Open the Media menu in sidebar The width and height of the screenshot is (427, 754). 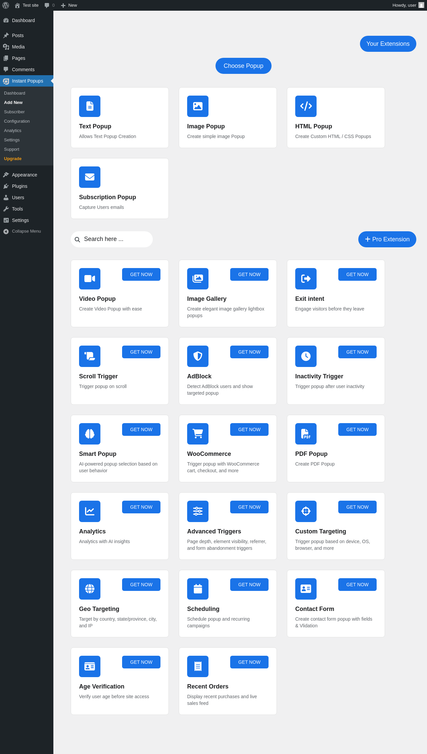(27, 47)
